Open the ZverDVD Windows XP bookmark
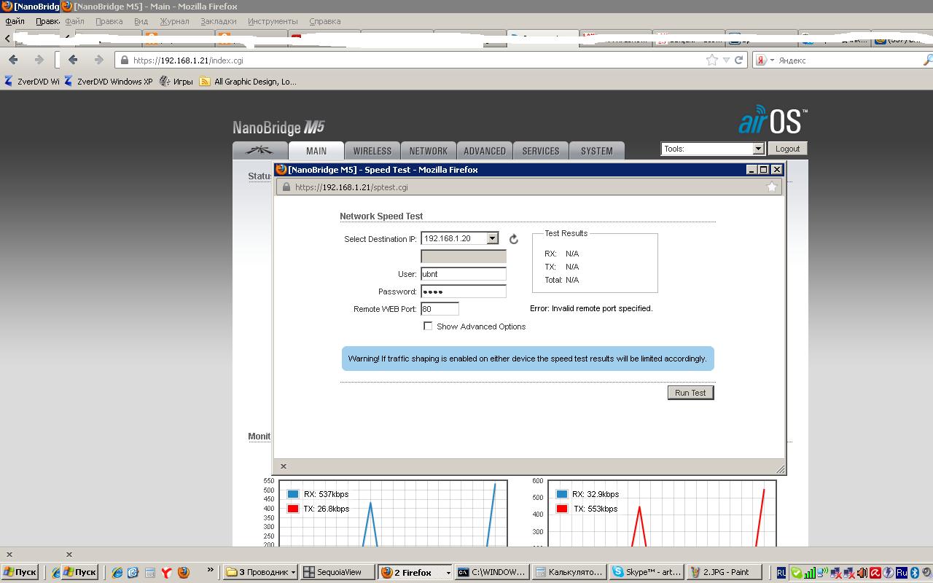933x583 pixels. point(109,82)
